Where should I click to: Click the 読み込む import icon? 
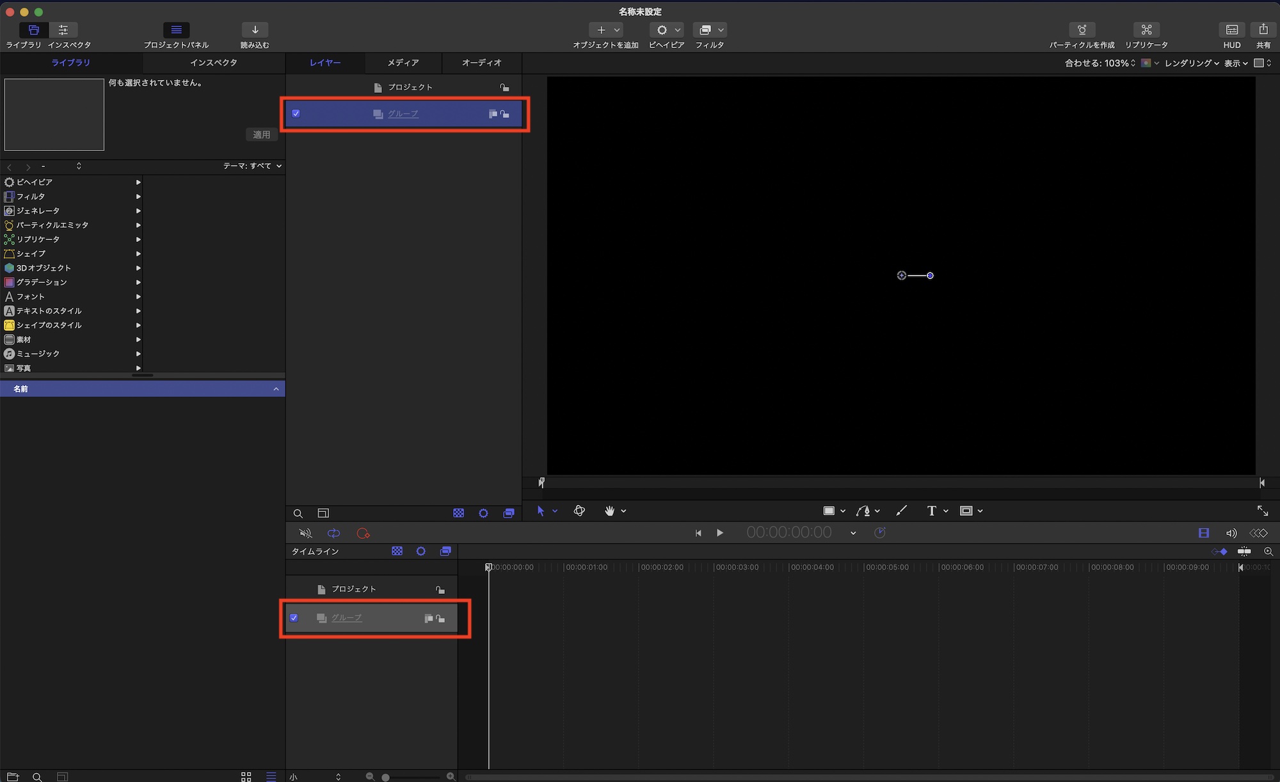tap(255, 30)
